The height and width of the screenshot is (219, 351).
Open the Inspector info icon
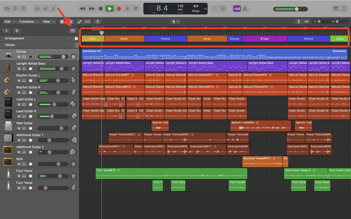point(15,8)
